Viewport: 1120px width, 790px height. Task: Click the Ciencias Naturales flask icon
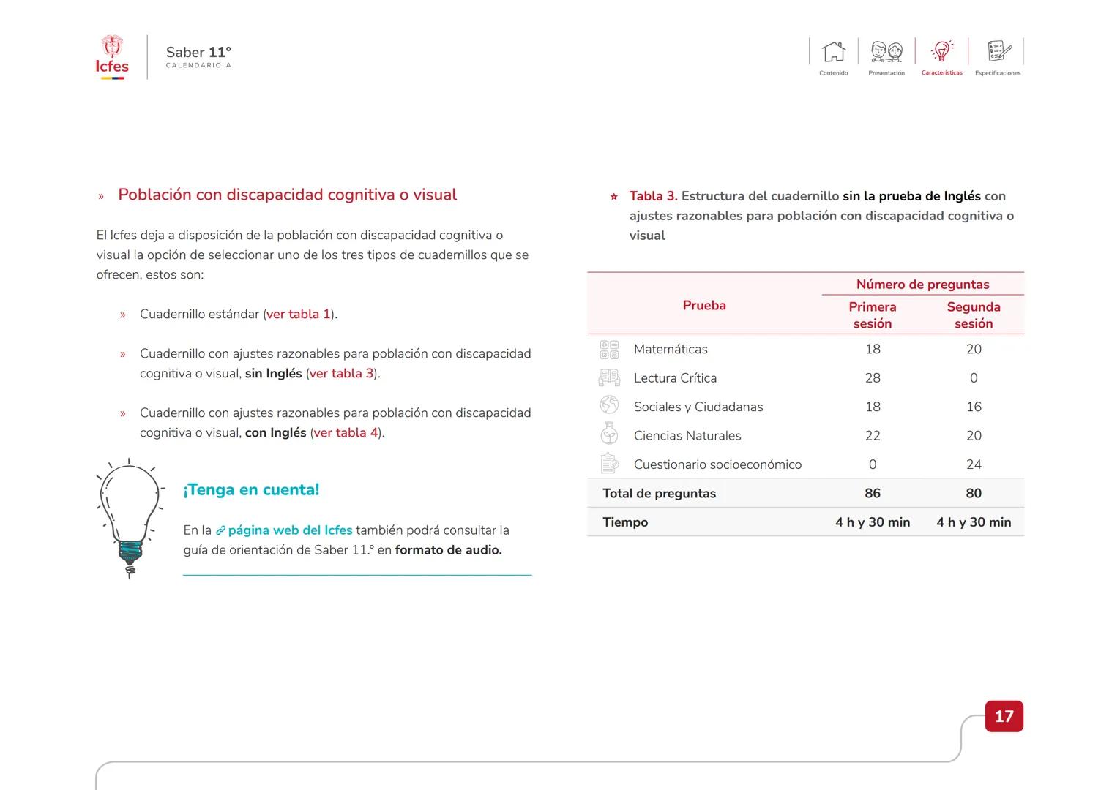tap(609, 435)
